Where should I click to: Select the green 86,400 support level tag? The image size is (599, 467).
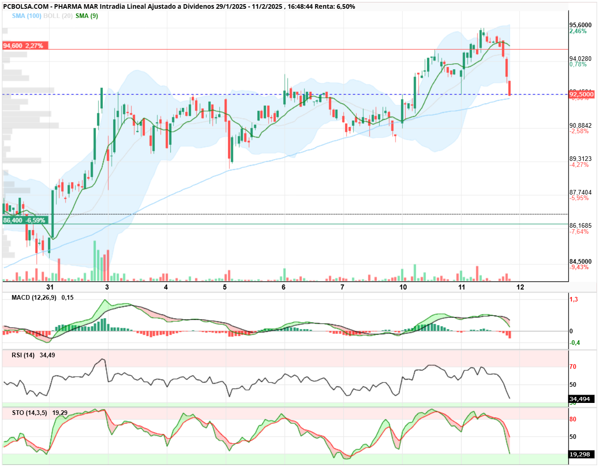click(x=25, y=220)
